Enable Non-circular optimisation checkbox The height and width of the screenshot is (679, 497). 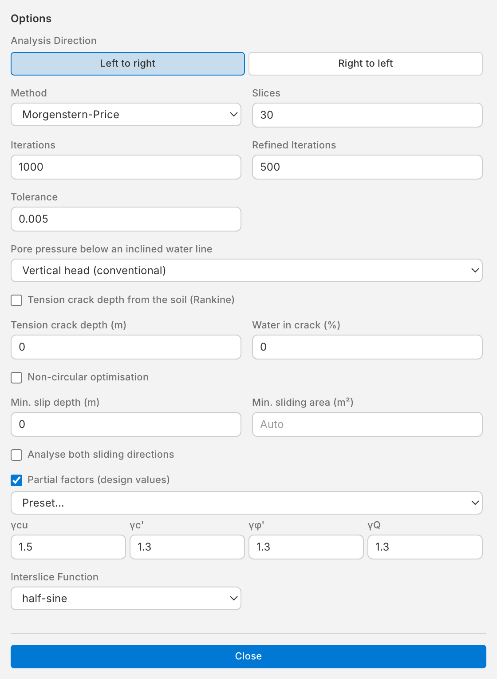click(x=16, y=378)
